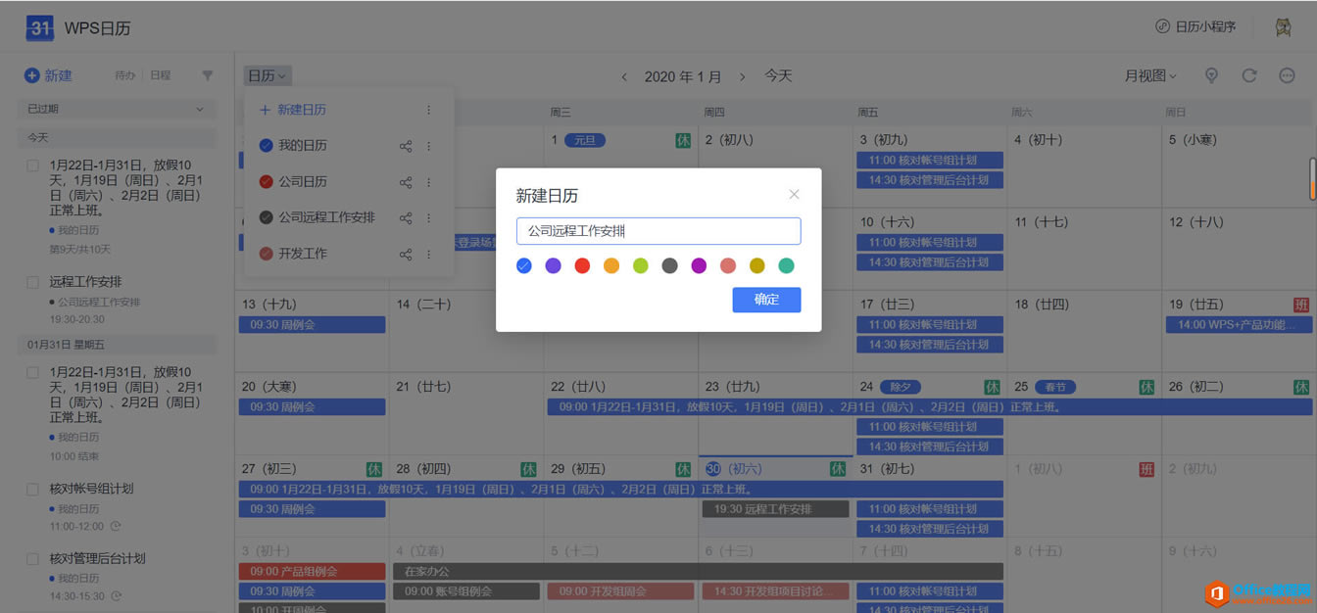Pick the orange color swatch
1317x613 pixels.
tap(611, 265)
